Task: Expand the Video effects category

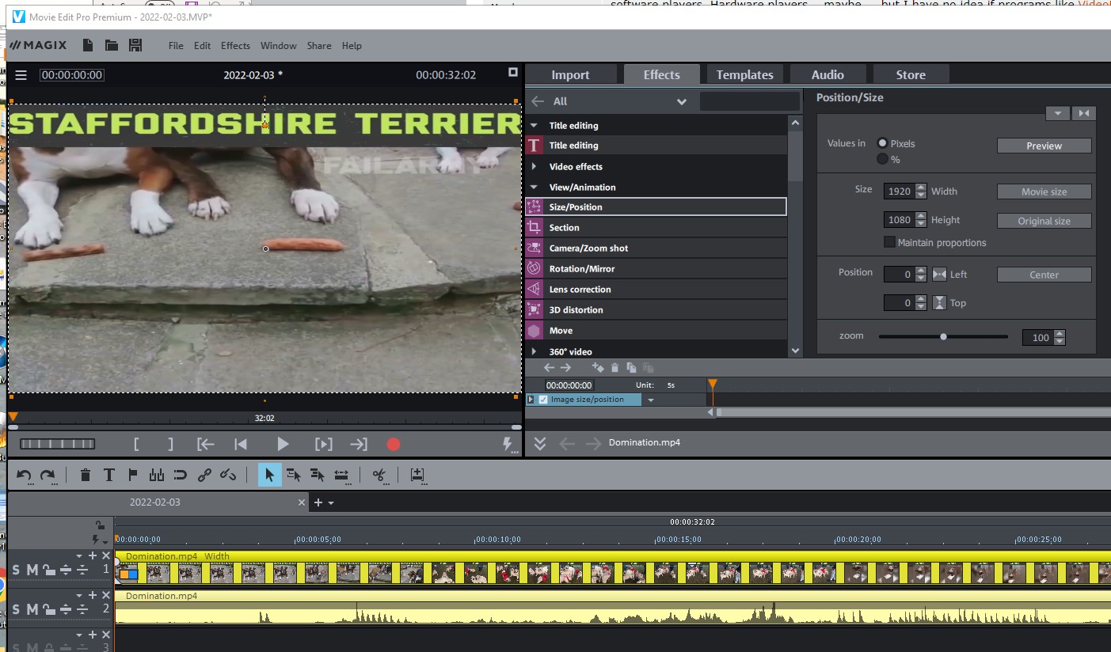Action: (534, 167)
